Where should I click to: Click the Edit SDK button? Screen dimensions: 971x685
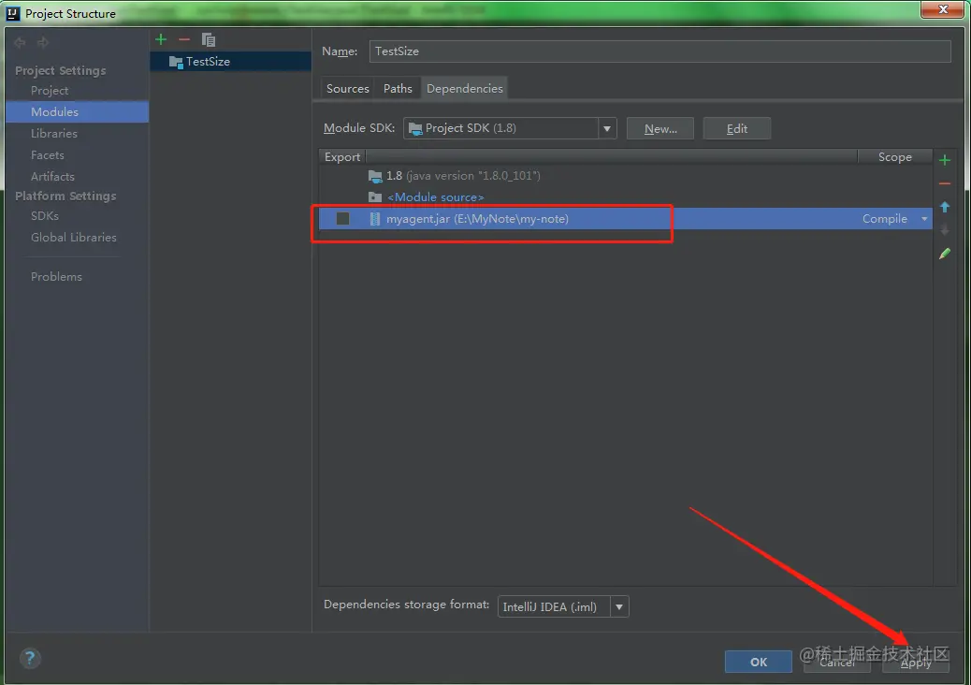pyautogui.click(x=737, y=128)
